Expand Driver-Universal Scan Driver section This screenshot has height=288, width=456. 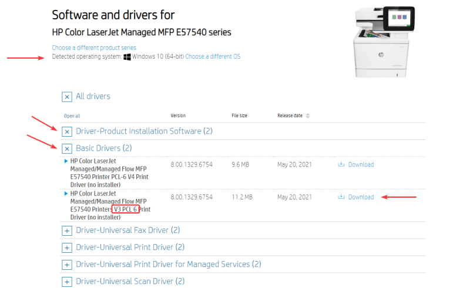tap(67, 282)
